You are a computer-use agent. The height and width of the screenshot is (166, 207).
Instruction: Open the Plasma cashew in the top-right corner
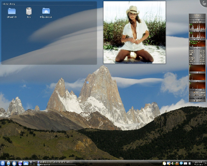204,3
